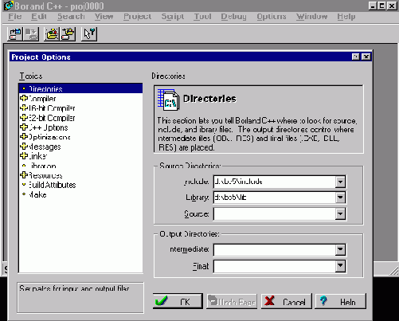Open the Project menu
The height and width of the screenshot is (321, 399).
pyautogui.click(x=137, y=17)
